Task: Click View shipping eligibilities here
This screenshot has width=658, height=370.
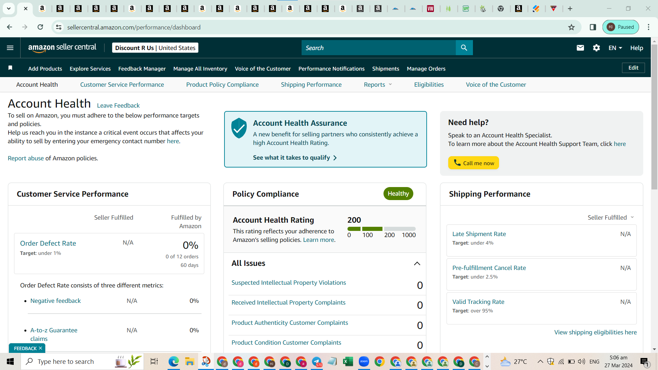Action: click(595, 332)
